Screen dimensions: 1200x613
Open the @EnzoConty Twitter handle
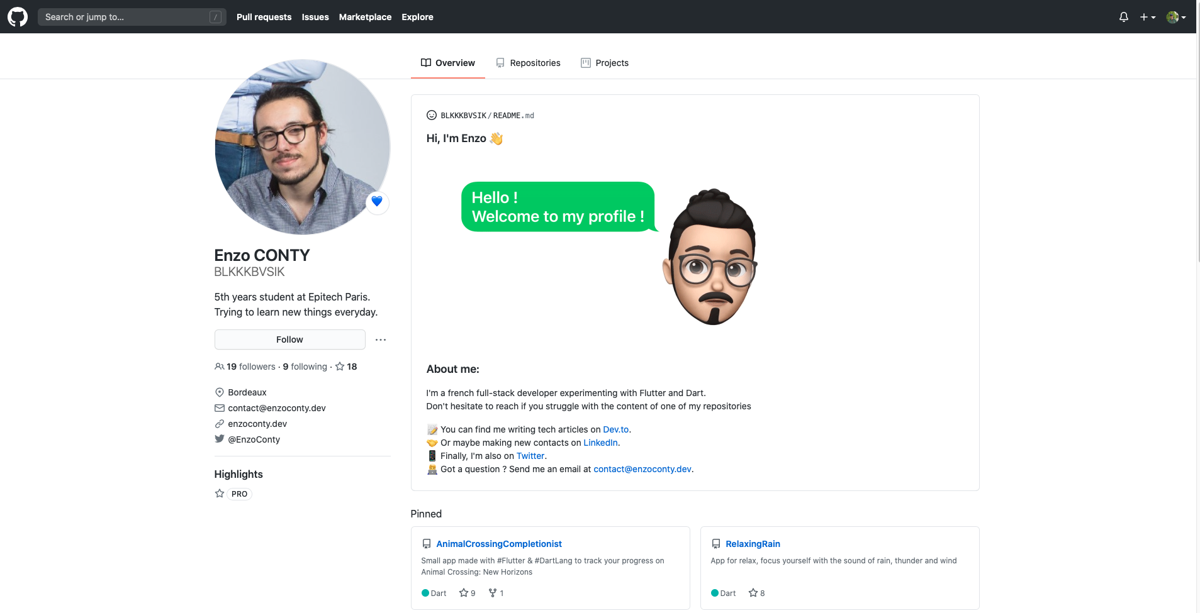[254, 439]
